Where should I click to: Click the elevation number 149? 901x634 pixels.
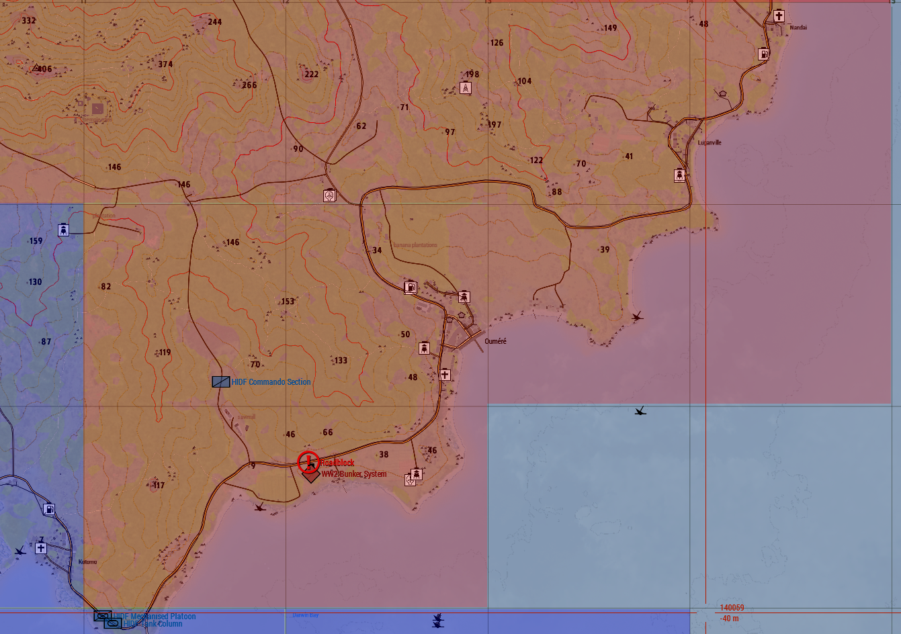[x=610, y=28]
